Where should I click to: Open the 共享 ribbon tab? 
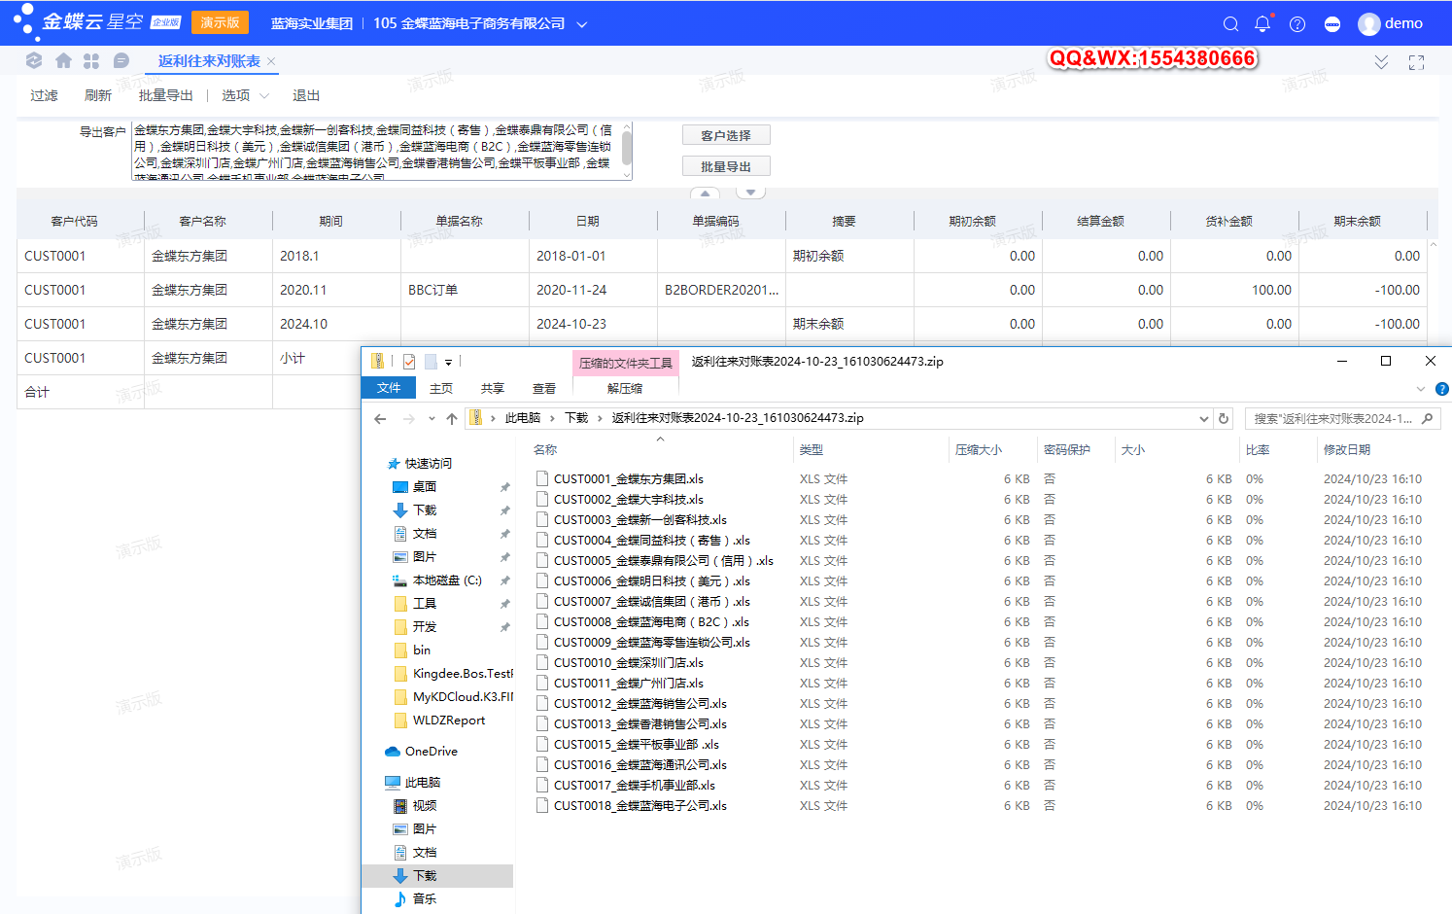[493, 388]
